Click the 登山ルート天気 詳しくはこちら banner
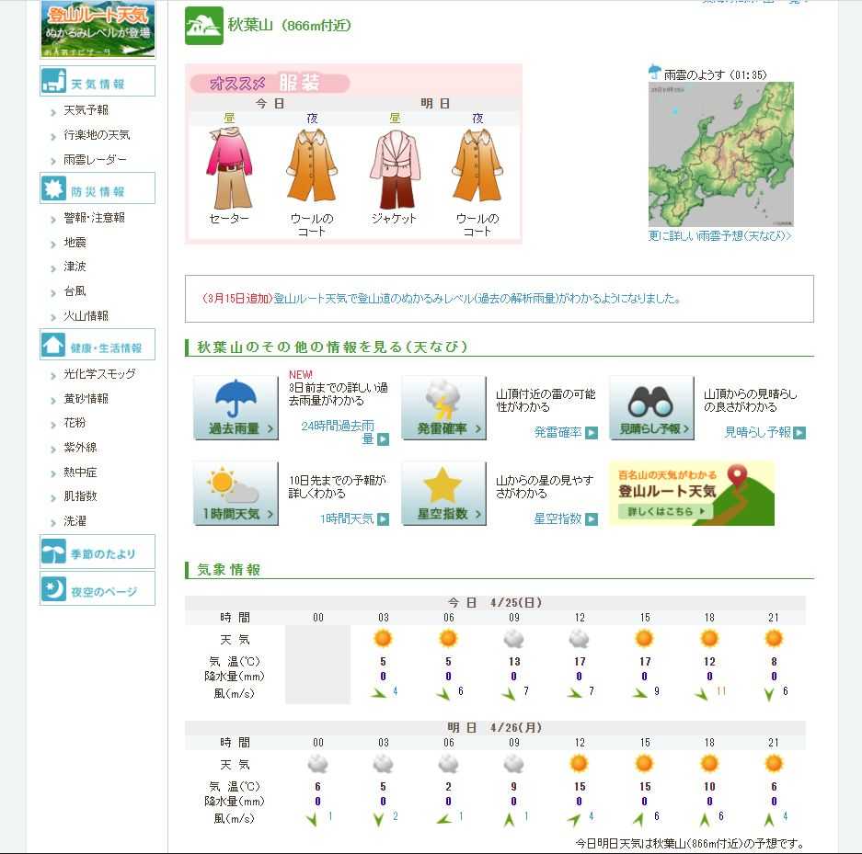Viewport: 862px width, 854px height. (x=692, y=494)
